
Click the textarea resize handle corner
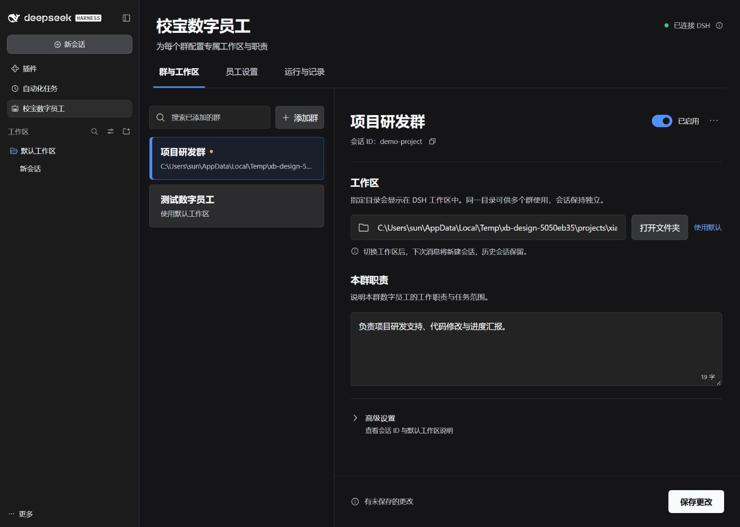(x=719, y=383)
